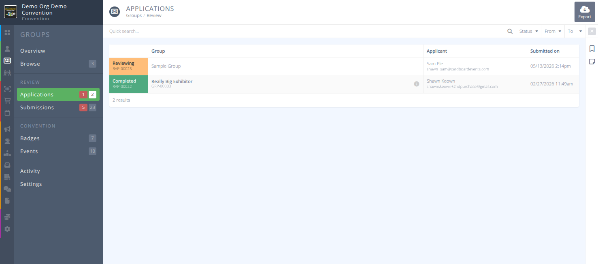Click the 3 count badge on Browse

pos(92,64)
